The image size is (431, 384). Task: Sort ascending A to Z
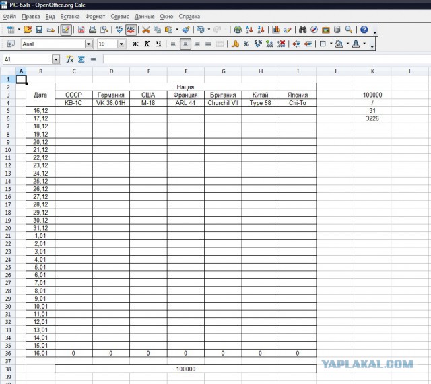[x=249, y=30]
